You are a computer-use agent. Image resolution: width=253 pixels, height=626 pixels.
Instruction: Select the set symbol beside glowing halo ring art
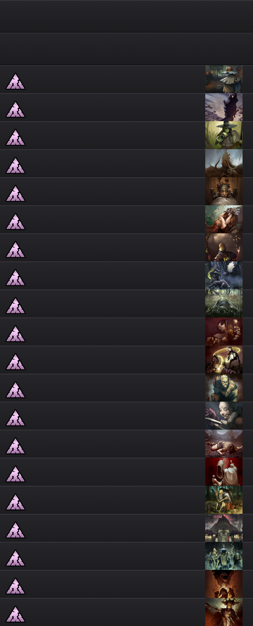(x=15, y=362)
